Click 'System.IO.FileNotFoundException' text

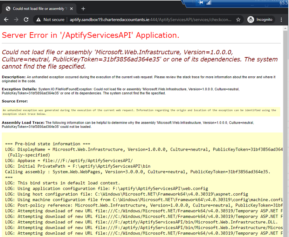(65, 89)
